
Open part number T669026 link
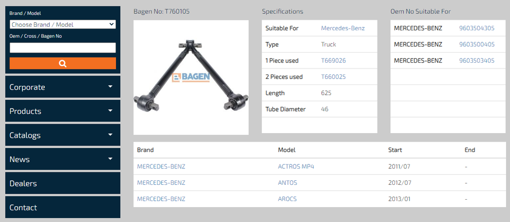pos(333,61)
